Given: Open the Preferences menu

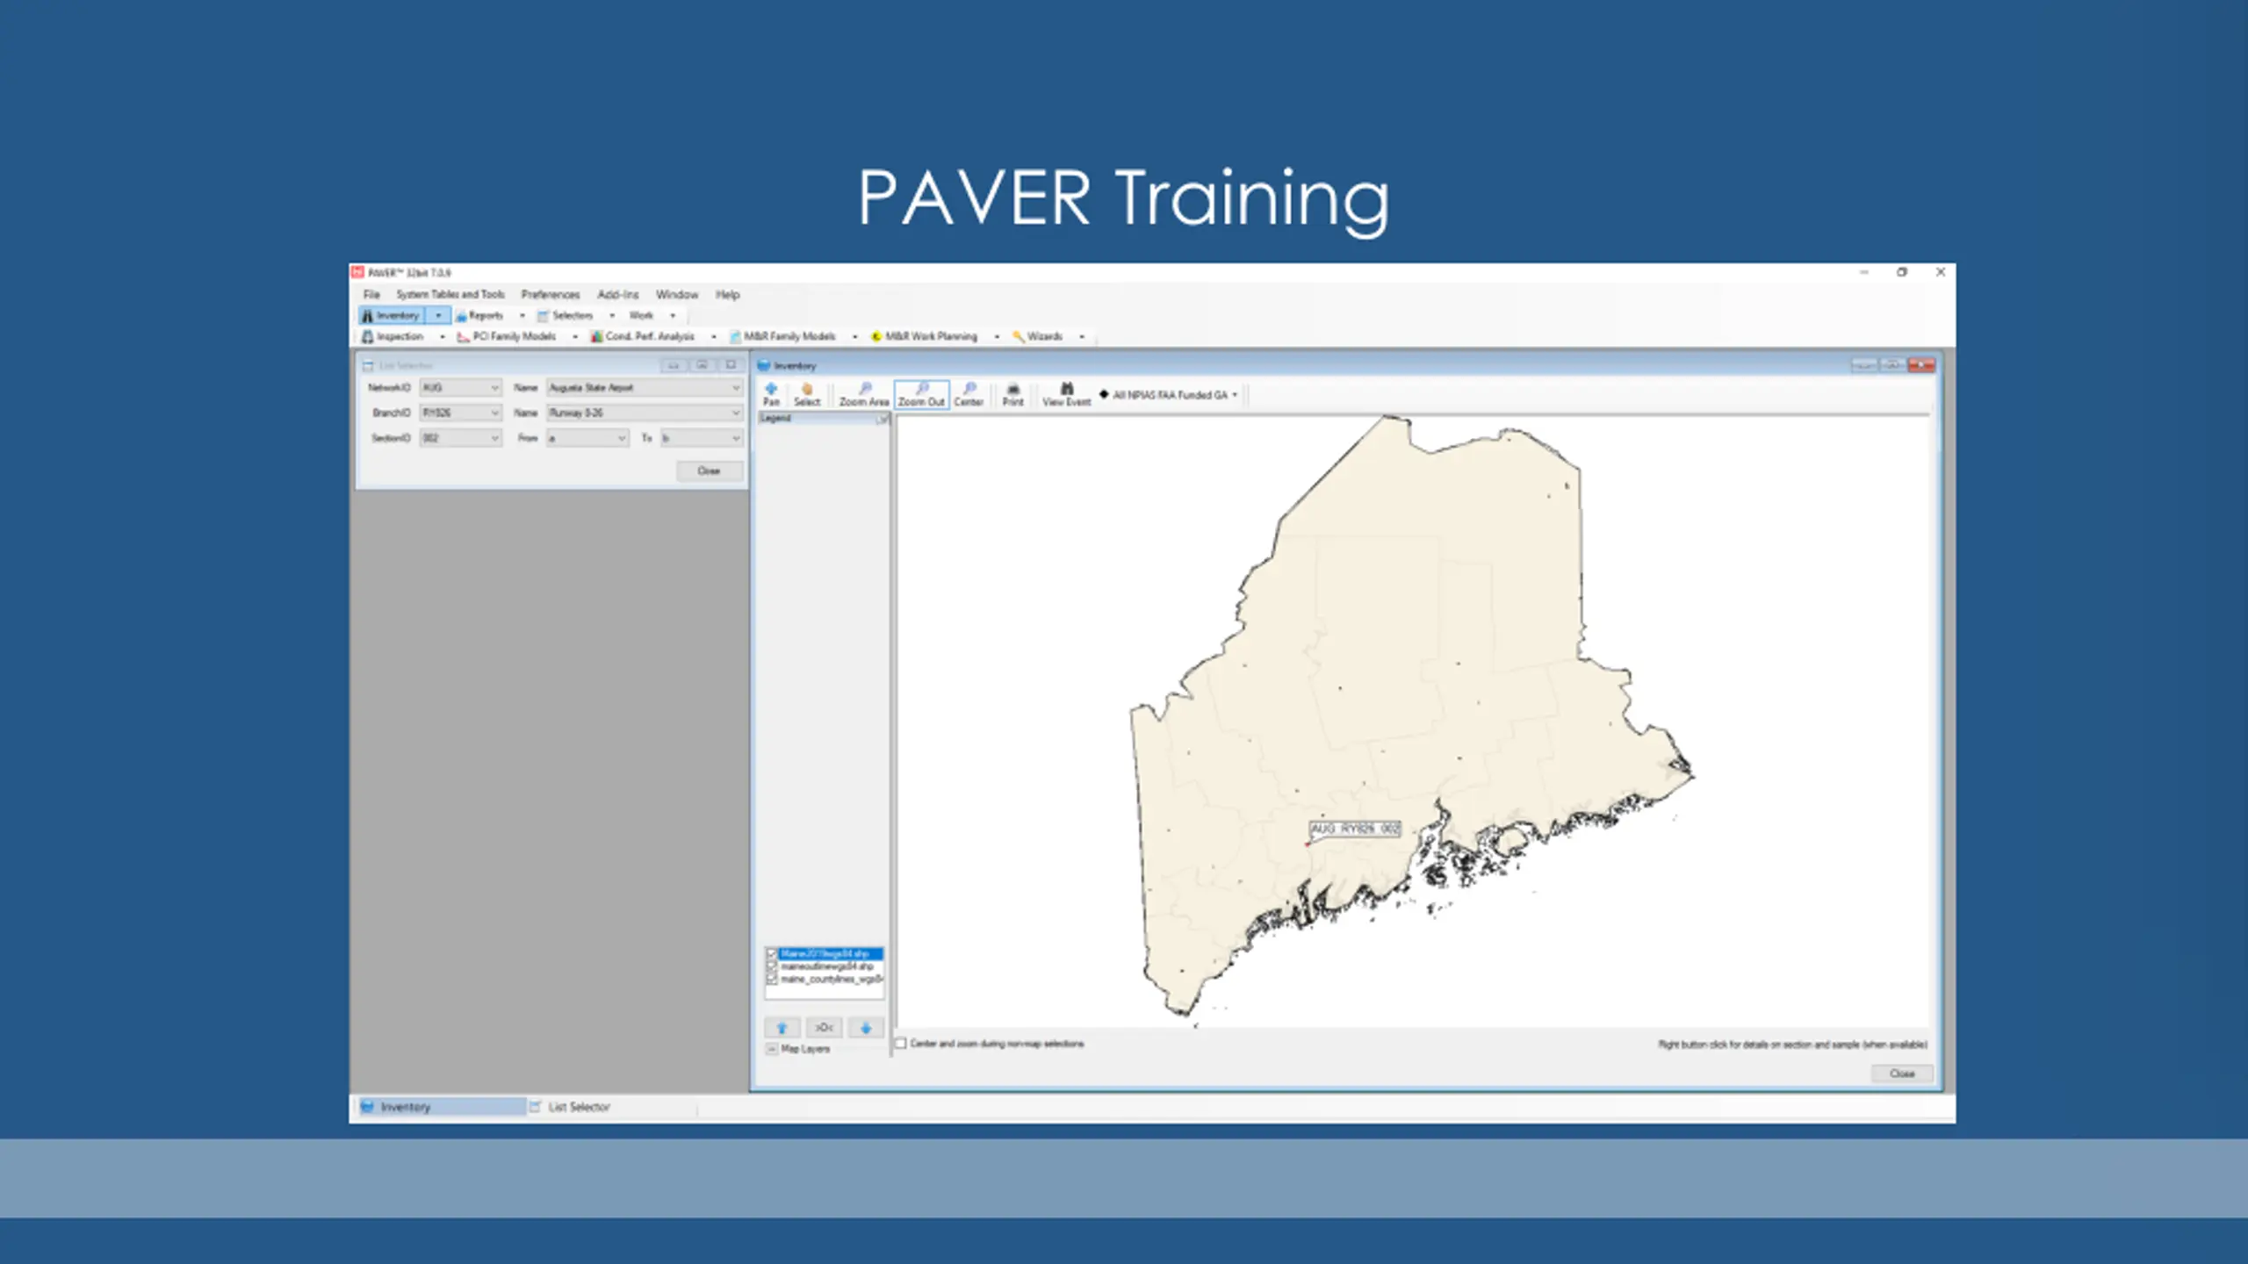Looking at the screenshot, I should [551, 294].
